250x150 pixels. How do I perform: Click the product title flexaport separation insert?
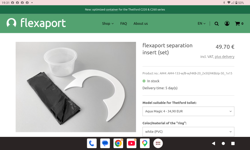(x=167, y=49)
